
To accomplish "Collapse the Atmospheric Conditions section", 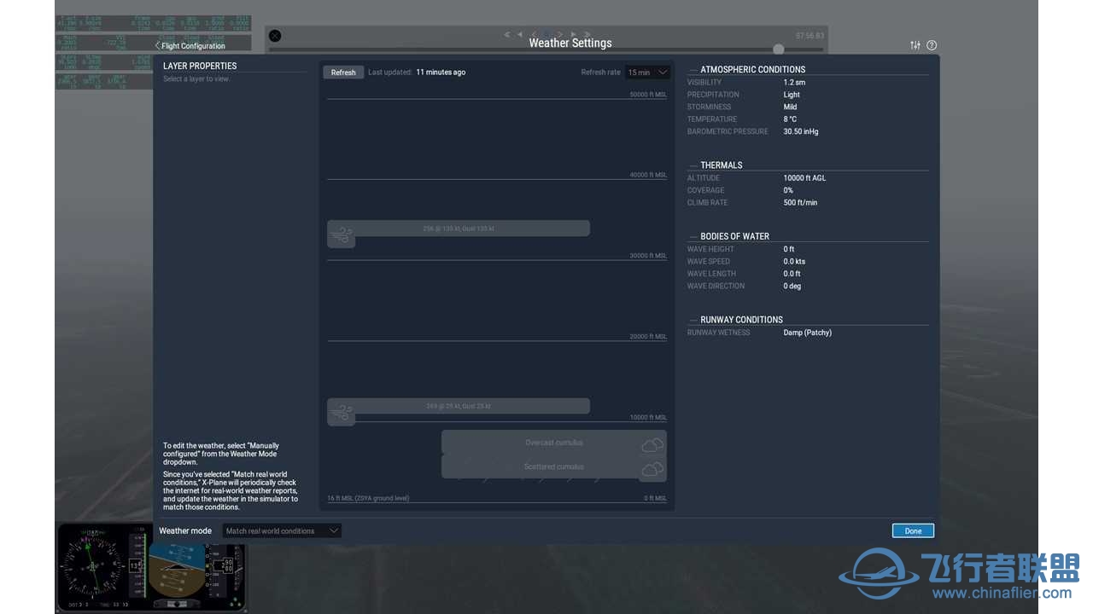I will click(x=693, y=70).
